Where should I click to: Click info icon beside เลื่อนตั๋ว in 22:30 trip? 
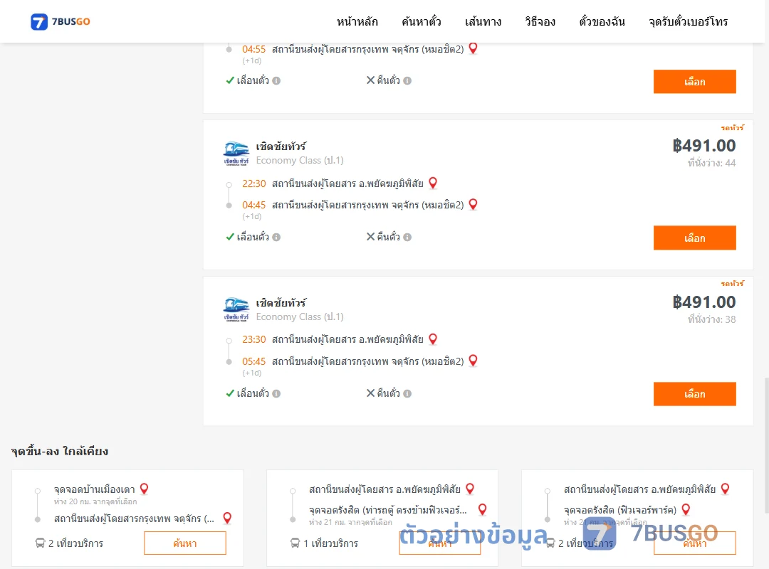(x=276, y=238)
